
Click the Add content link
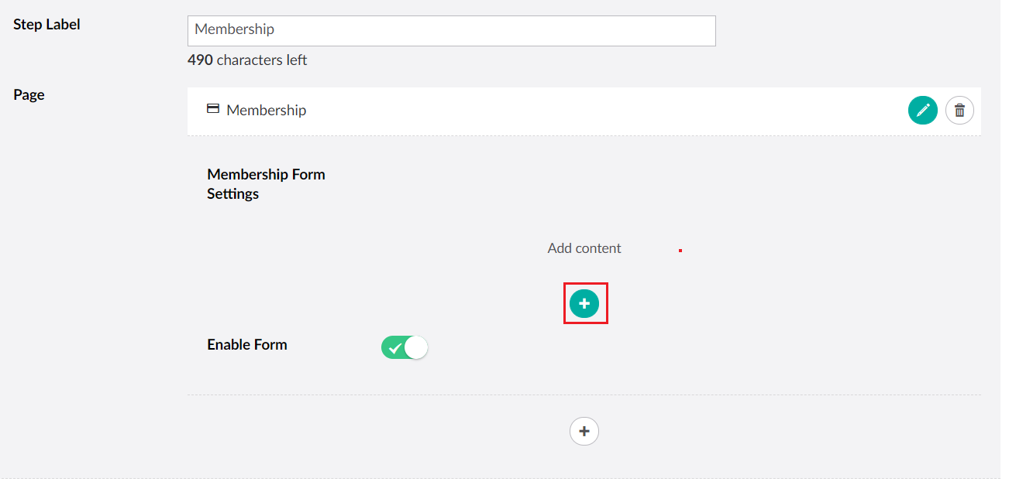(x=584, y=248)
